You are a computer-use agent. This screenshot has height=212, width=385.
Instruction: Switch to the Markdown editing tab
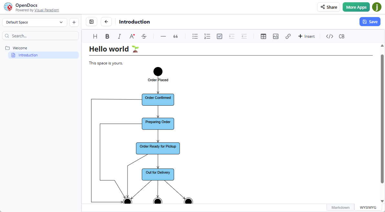click(x=340, y=207)
